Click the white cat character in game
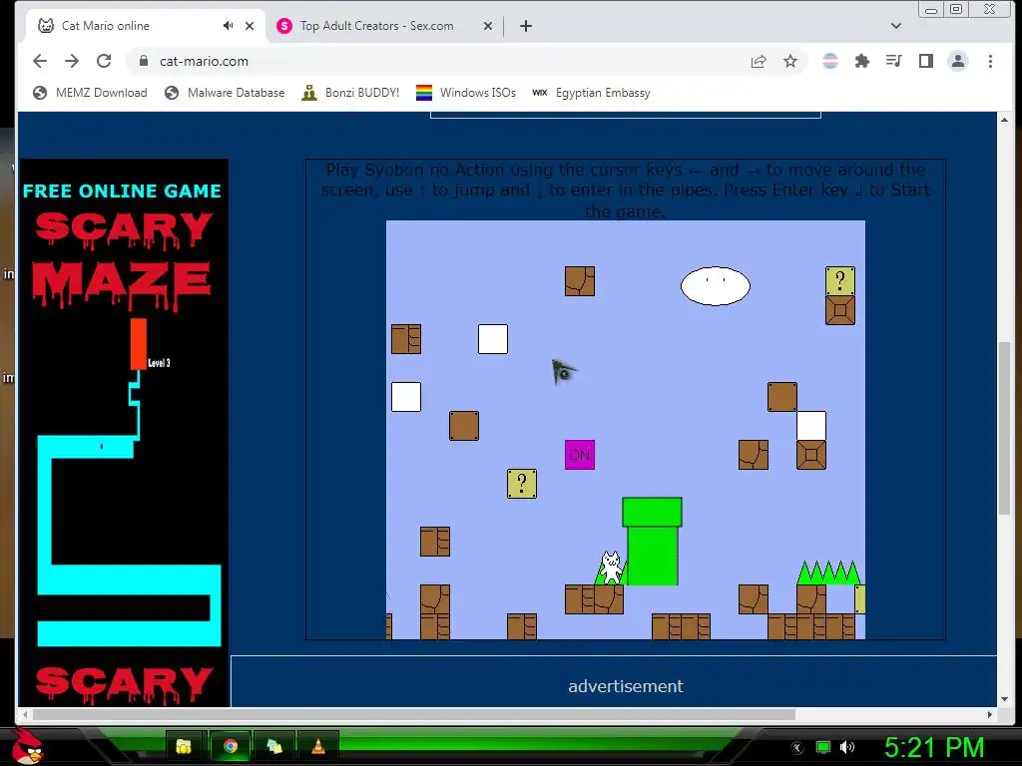Screen dimensions: 1022x766 [x=611, y=568]
